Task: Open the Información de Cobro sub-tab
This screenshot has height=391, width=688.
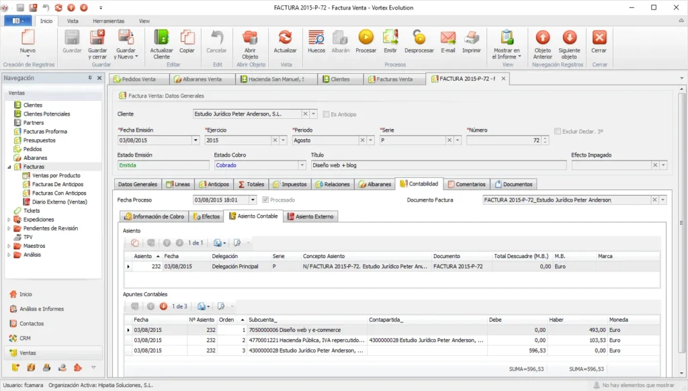Action: click(154, 216)
